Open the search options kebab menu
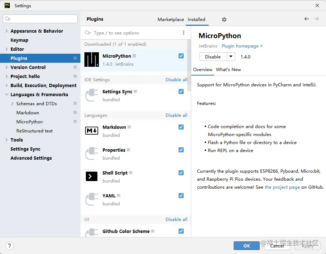This screenshot has width=326, height=254. pos(184,33)
